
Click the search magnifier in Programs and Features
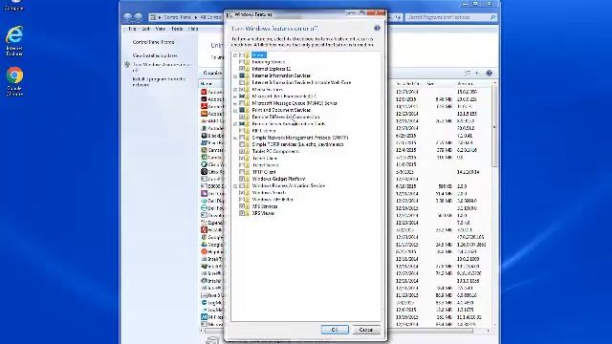[492, 17]
